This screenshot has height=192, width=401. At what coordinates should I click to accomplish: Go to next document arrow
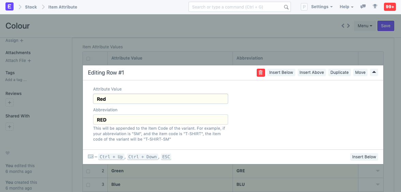tap(348, 26)
